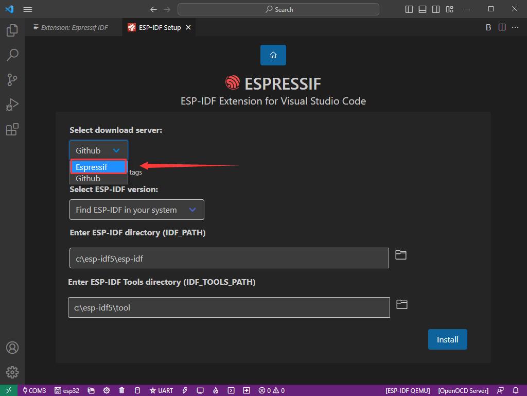
Task: Browse for the IDF_TOOLS_PATH folder using the folder icon
Action: pos(401,304)
